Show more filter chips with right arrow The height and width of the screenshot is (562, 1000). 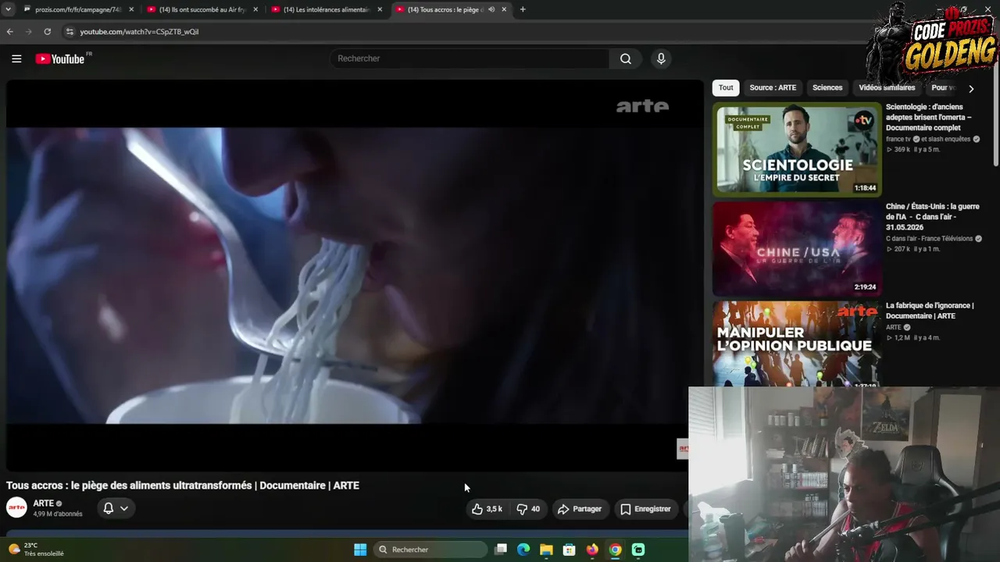pos(971,88)
